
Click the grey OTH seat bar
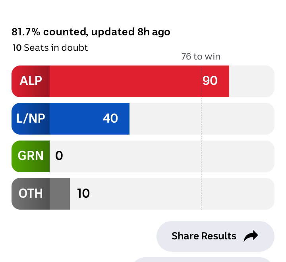point(60,194)
